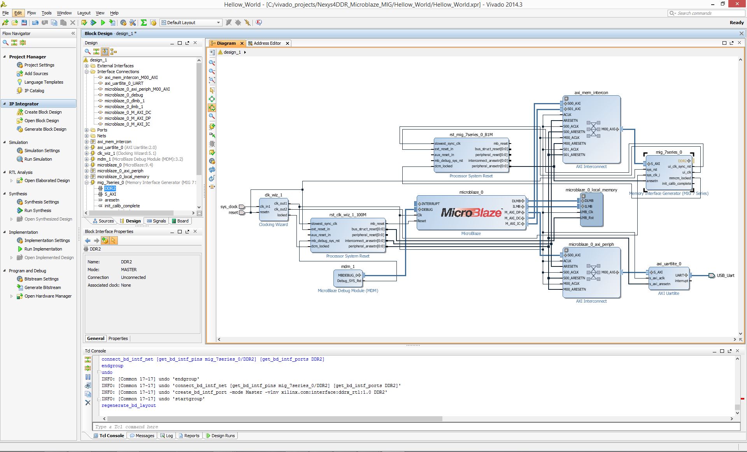Click the Copy icon in Tcl Console
Viewport: 747px width, 452px height.
click(x=88, y=394)
